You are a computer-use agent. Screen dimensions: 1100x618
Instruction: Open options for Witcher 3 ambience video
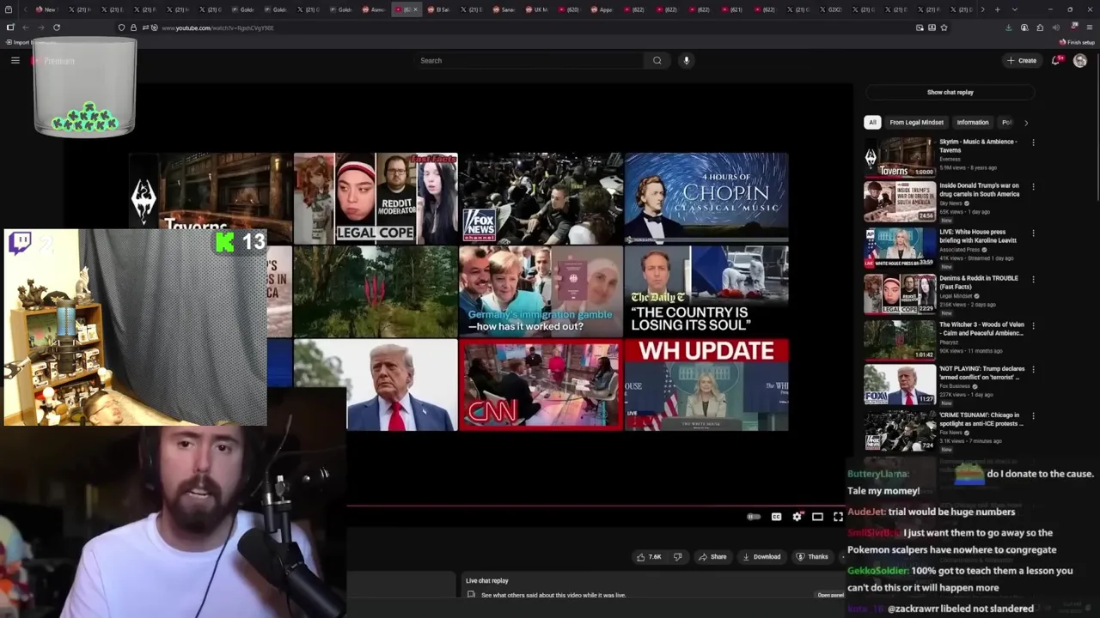[x=1033, y=325]
